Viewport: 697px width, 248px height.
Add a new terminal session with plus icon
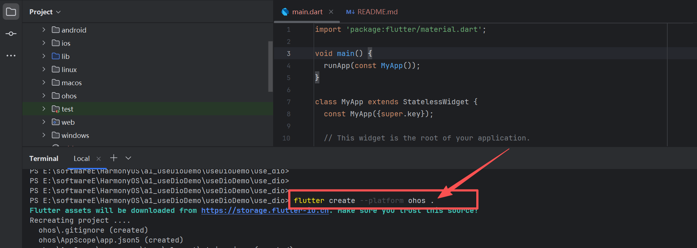pyautogui.click(x=114, y=158)
